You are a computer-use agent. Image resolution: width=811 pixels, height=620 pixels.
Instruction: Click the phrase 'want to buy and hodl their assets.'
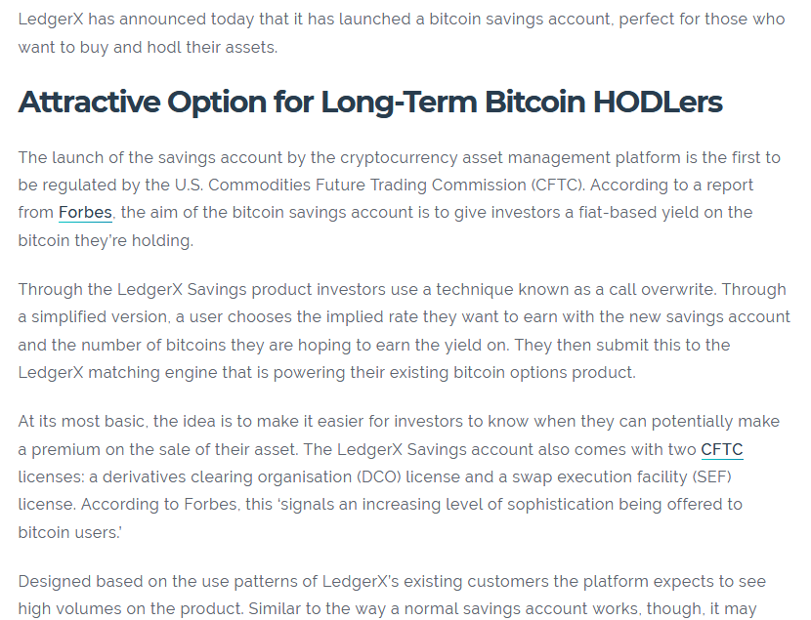[148, 48]
